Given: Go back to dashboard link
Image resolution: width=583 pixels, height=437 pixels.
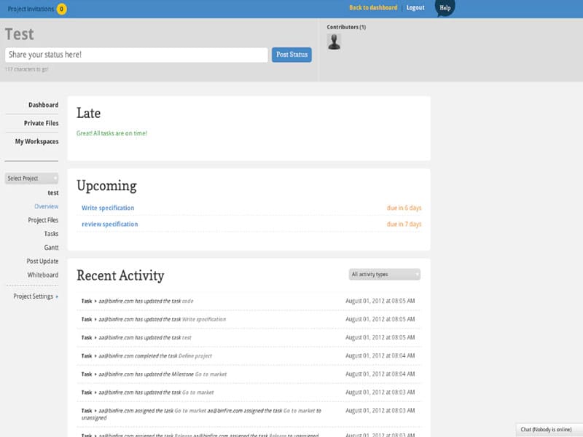Looking at the screenshot, I should click(373, 8).
